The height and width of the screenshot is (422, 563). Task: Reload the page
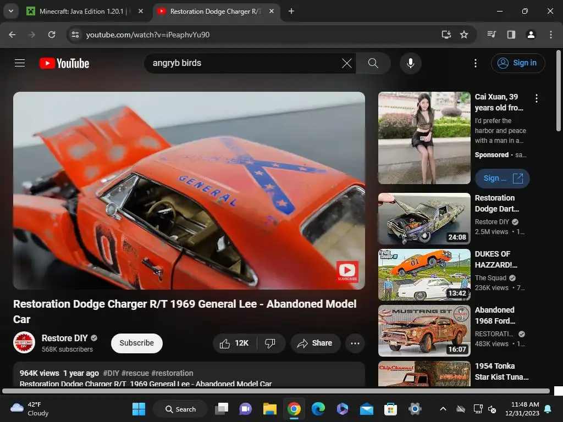[x=52, y=35]
